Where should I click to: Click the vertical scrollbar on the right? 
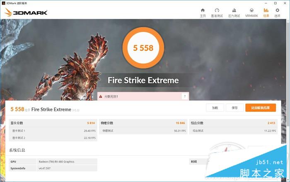(x=288, y=74)
